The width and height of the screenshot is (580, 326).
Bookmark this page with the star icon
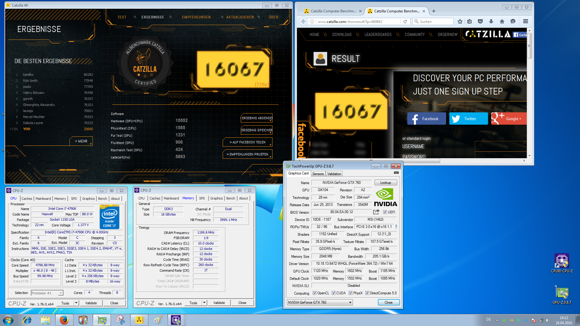(460, 21)
